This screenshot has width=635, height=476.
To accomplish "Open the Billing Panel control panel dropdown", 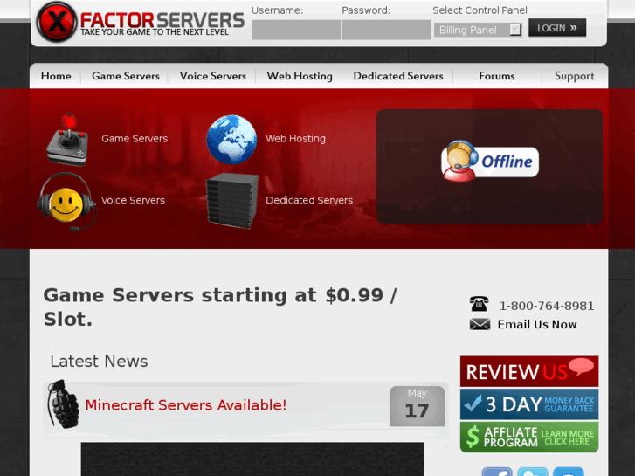I will [478, 30].
